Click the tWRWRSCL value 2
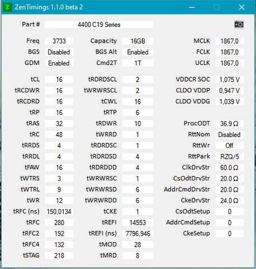This screenshot has width=256, height=269. pyautogui.click(x=138, y=91)
